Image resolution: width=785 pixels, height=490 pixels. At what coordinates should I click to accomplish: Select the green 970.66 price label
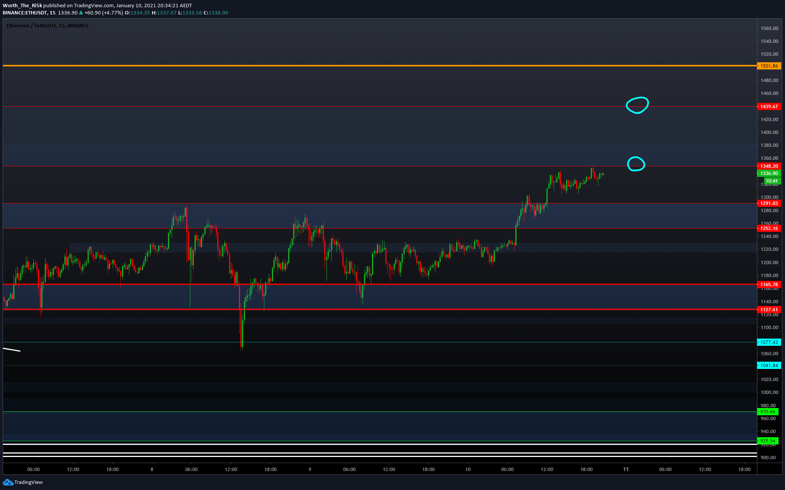pyautogui.click(x=768, y=411)
